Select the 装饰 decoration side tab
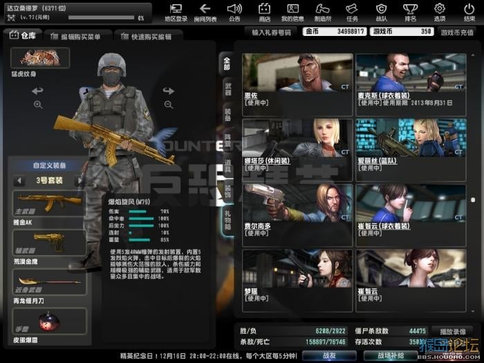484x363 pixels. coord(228,192)
